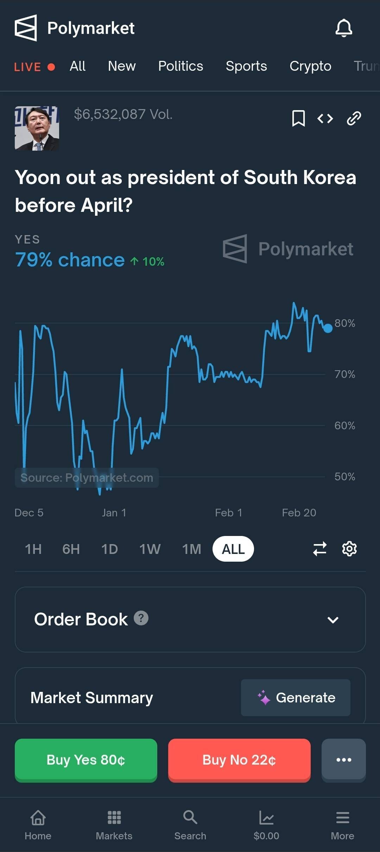380x852 pixels.
Task: Select the 1H chart timeframe
Action: pos(33,549)
